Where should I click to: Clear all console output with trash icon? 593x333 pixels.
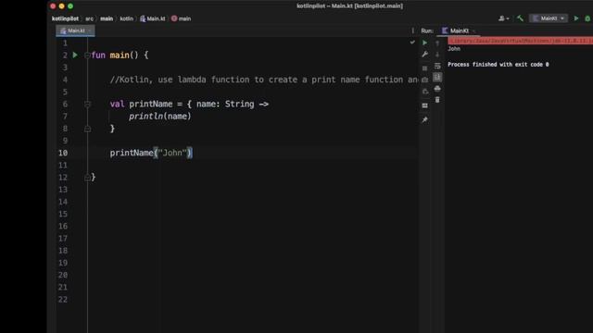[x=437, y=100]
